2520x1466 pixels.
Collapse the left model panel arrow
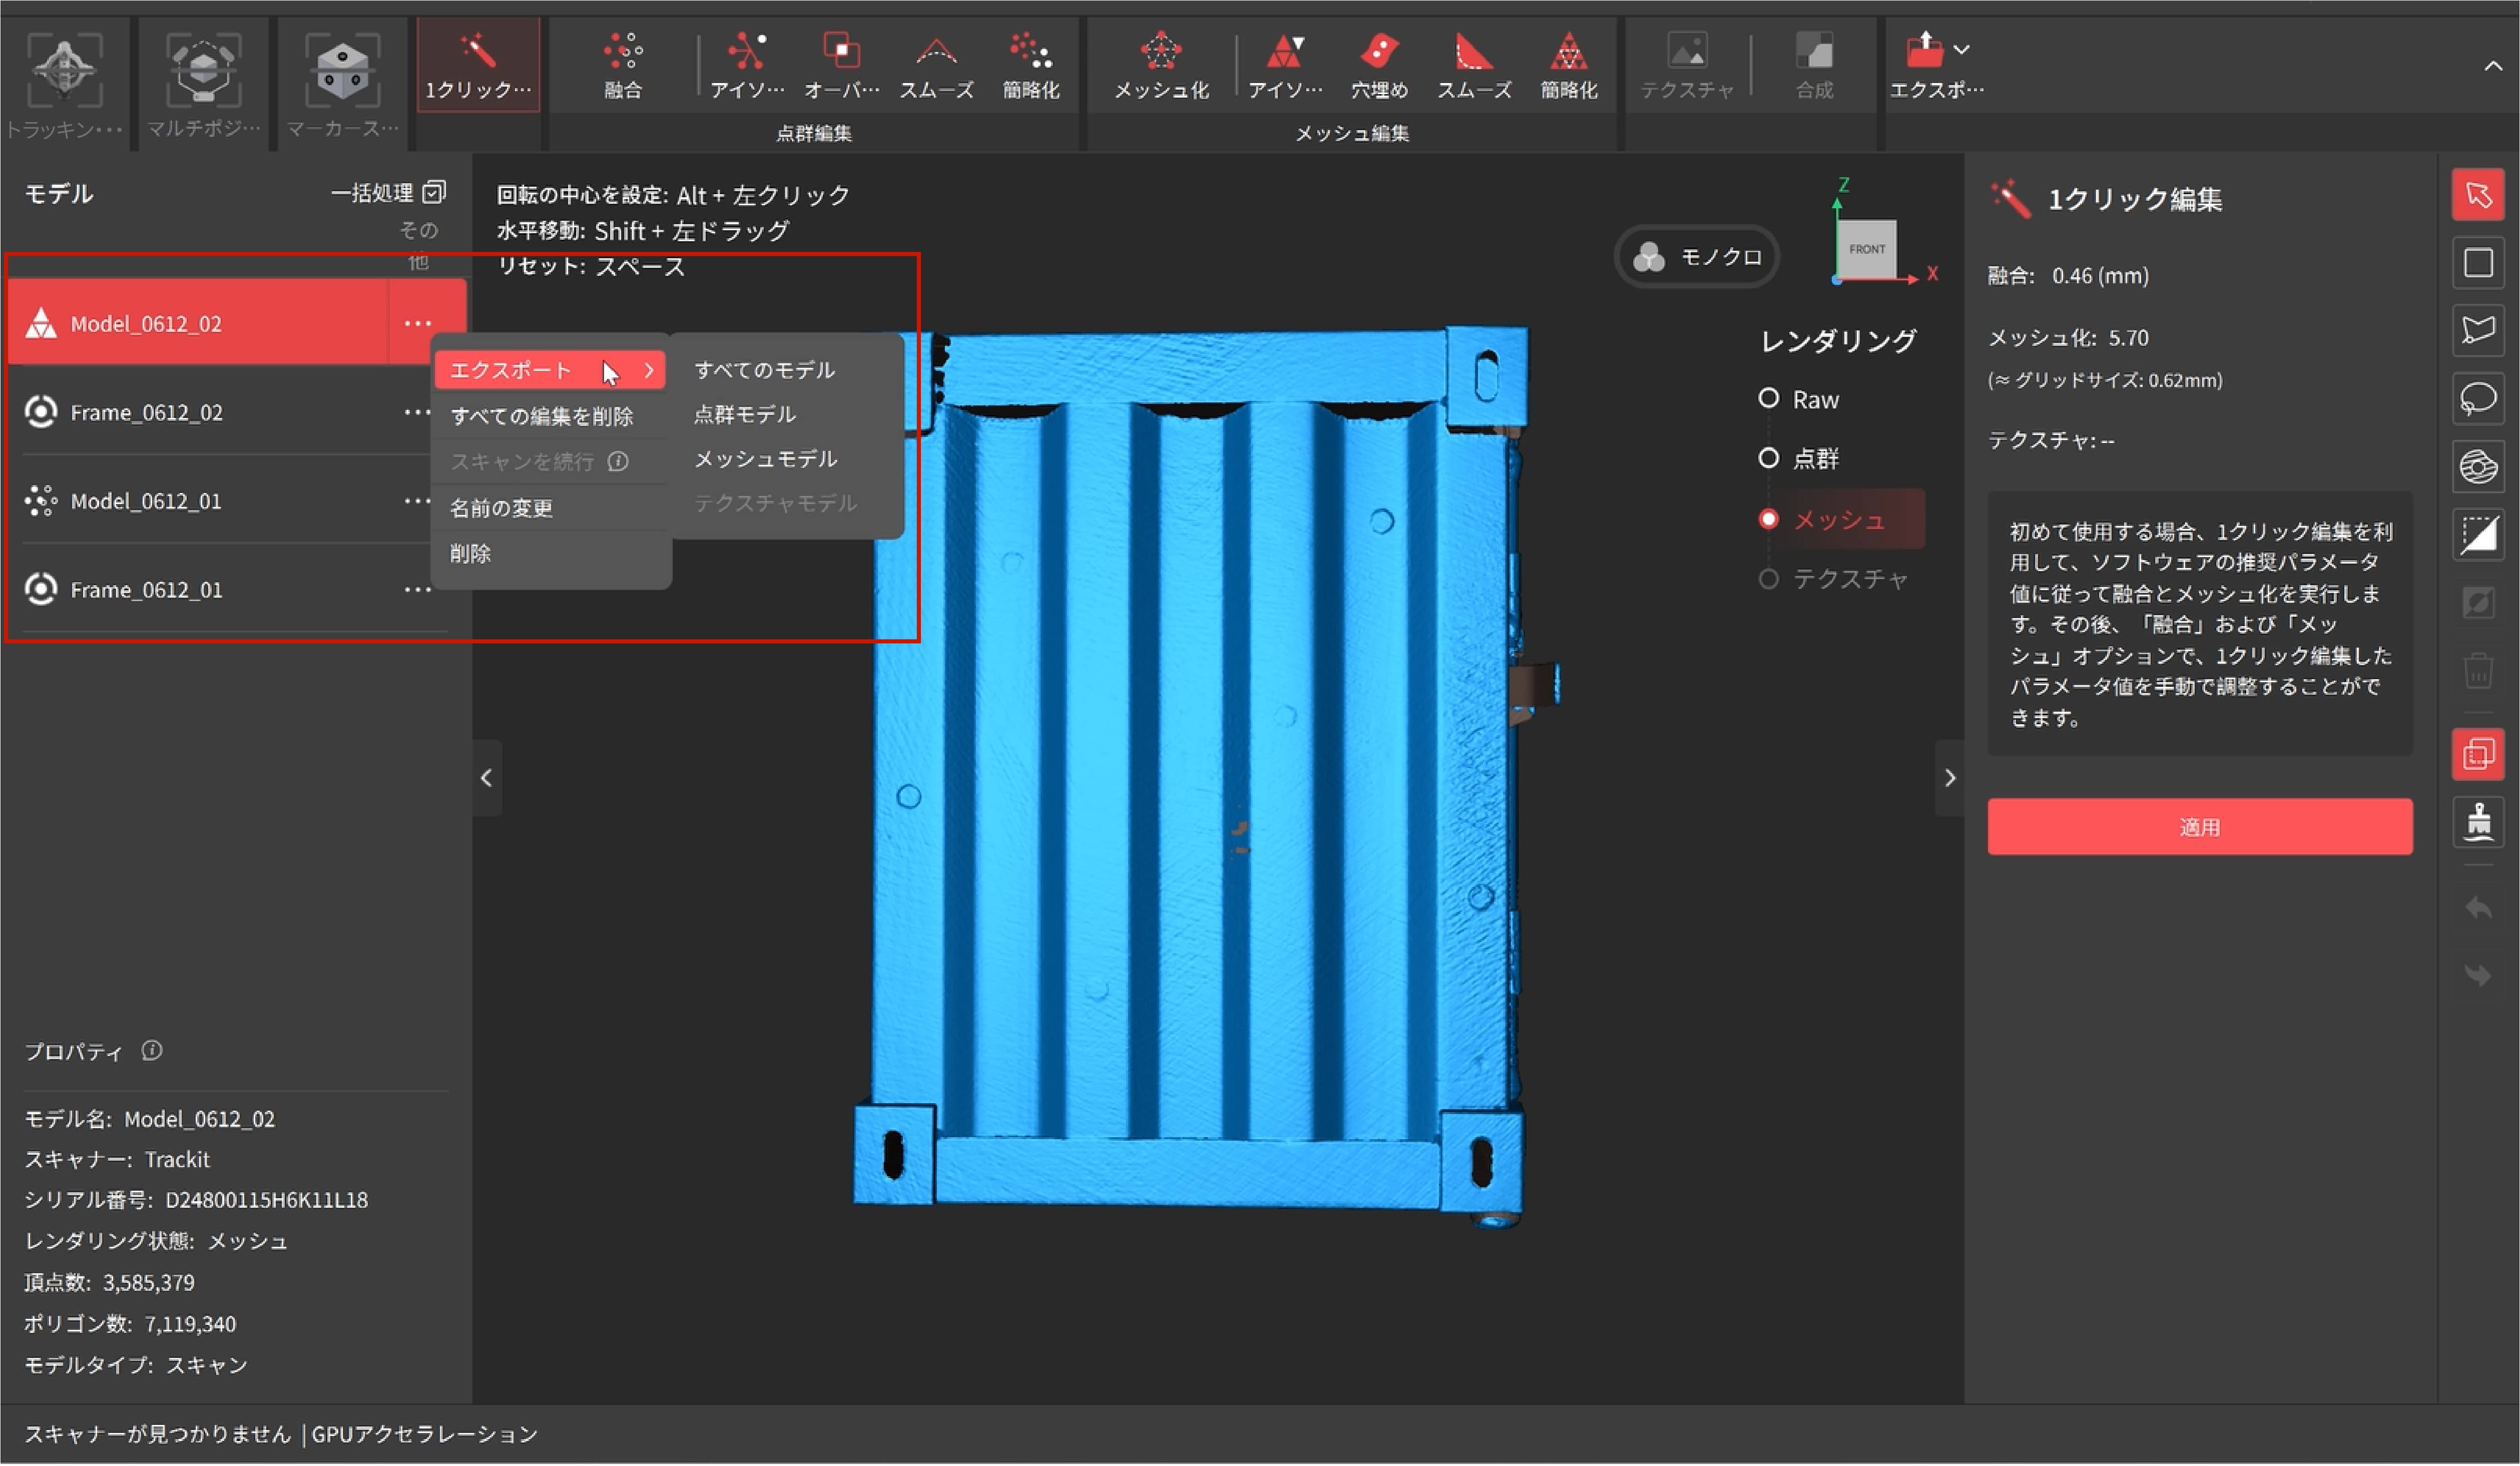tap(486, 778)
